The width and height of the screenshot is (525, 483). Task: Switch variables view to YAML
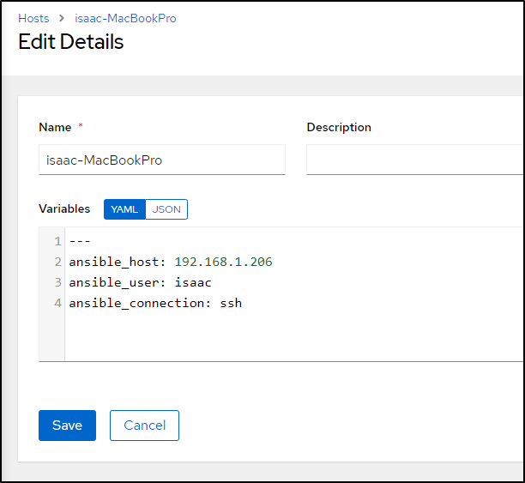pyautogui.click(x=124, y=209)
